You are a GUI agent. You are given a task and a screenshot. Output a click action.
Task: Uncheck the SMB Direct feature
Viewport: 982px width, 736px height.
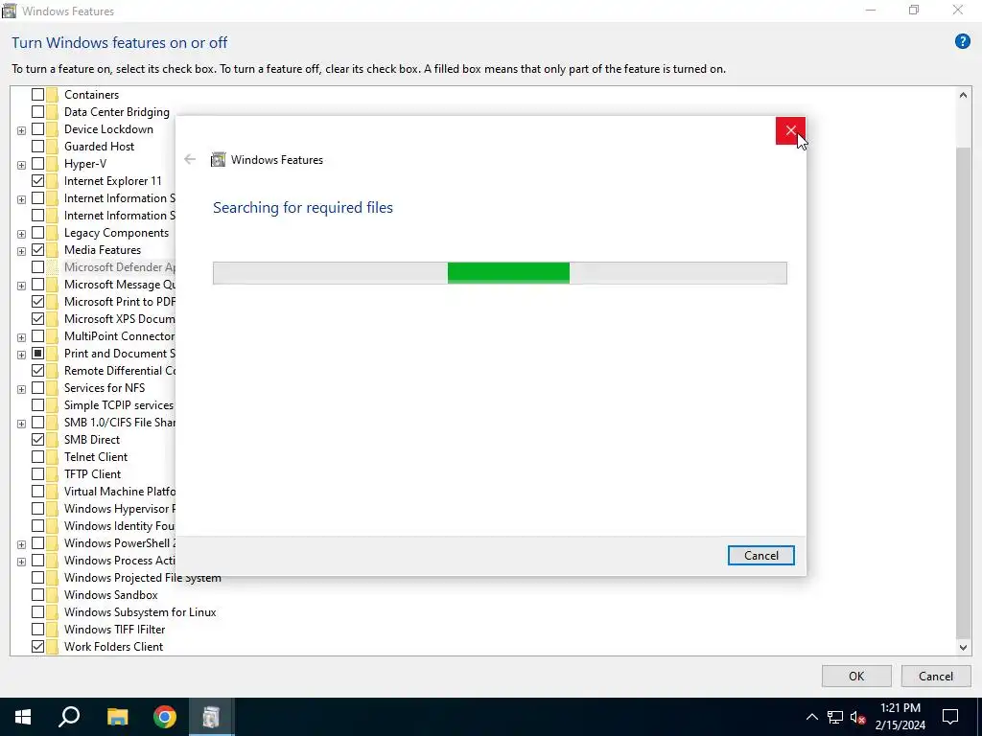coord(37,439)
